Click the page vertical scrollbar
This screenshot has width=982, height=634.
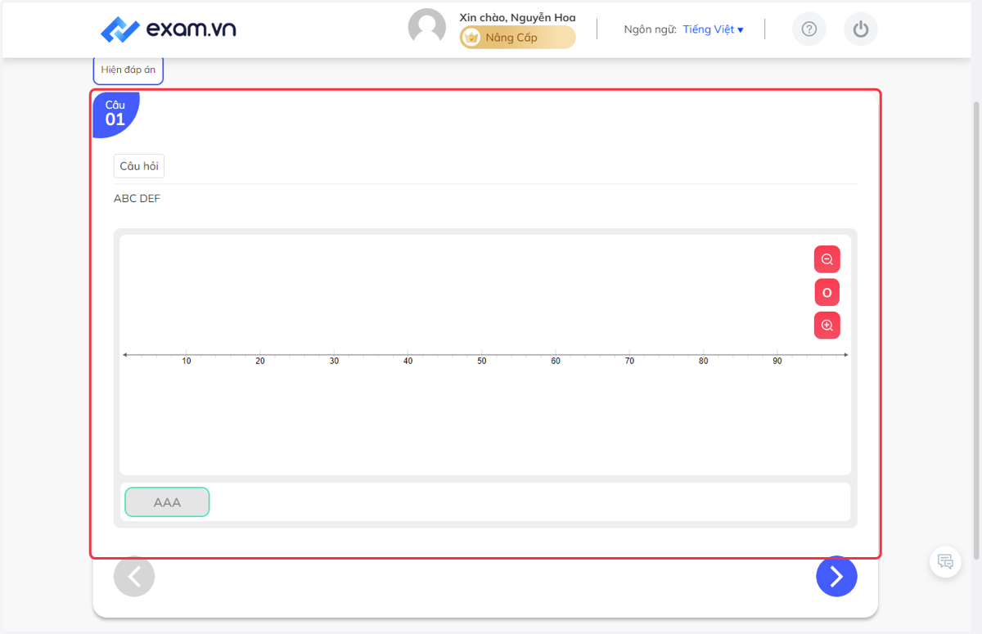[x=975, y=330]
